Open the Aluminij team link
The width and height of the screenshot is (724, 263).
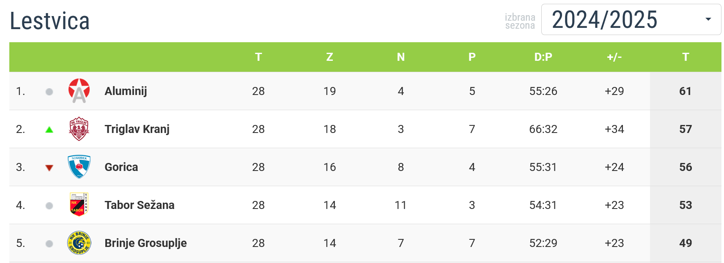[126, 91]
